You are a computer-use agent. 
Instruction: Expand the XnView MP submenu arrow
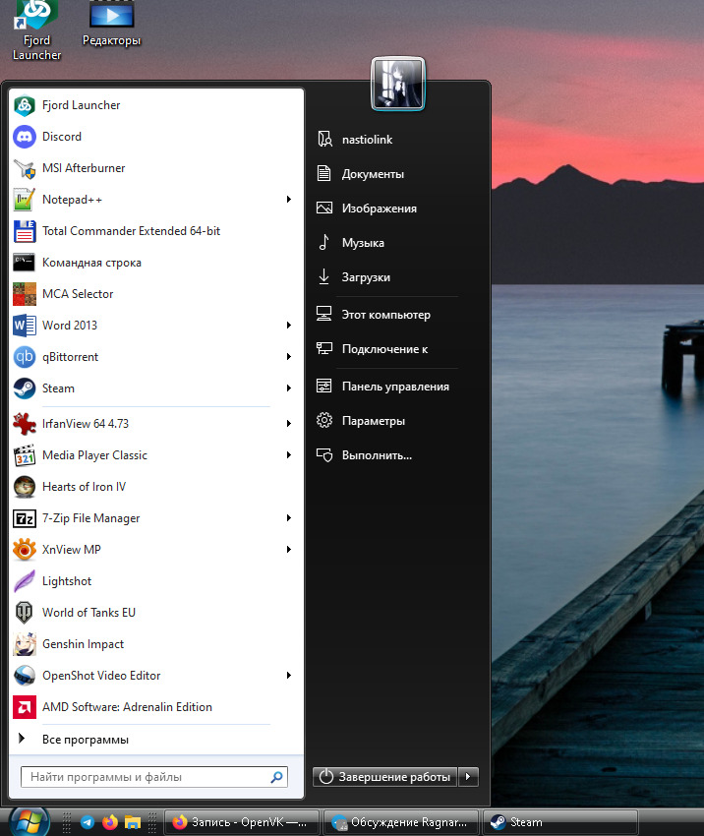pos(288,549)
